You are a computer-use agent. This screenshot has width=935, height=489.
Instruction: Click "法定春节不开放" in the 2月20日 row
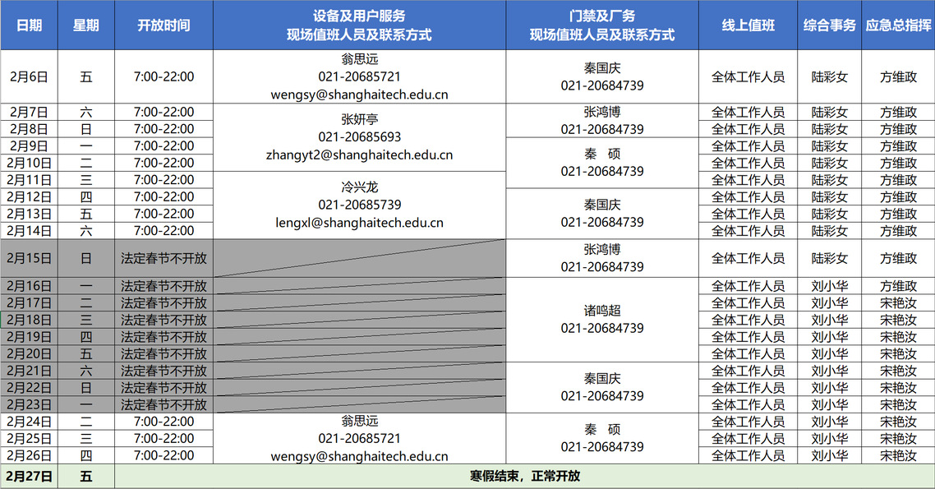coord(164,353)
